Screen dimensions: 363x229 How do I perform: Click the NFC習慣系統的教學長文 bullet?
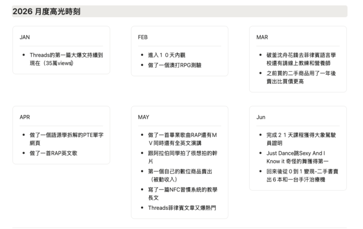coord(183,194)
